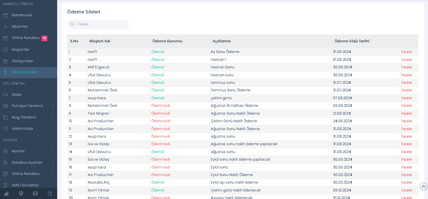Screen dimensions: 428x199
Task: Click the gear icon beside Randevu Ayarları
Action: 5,163
